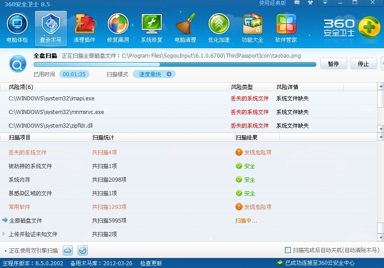Image resolution: width=384 pixels, height=268 pixels.
Task: Open the title bar dropdown menu arrow
Action: tap(325, 3)
